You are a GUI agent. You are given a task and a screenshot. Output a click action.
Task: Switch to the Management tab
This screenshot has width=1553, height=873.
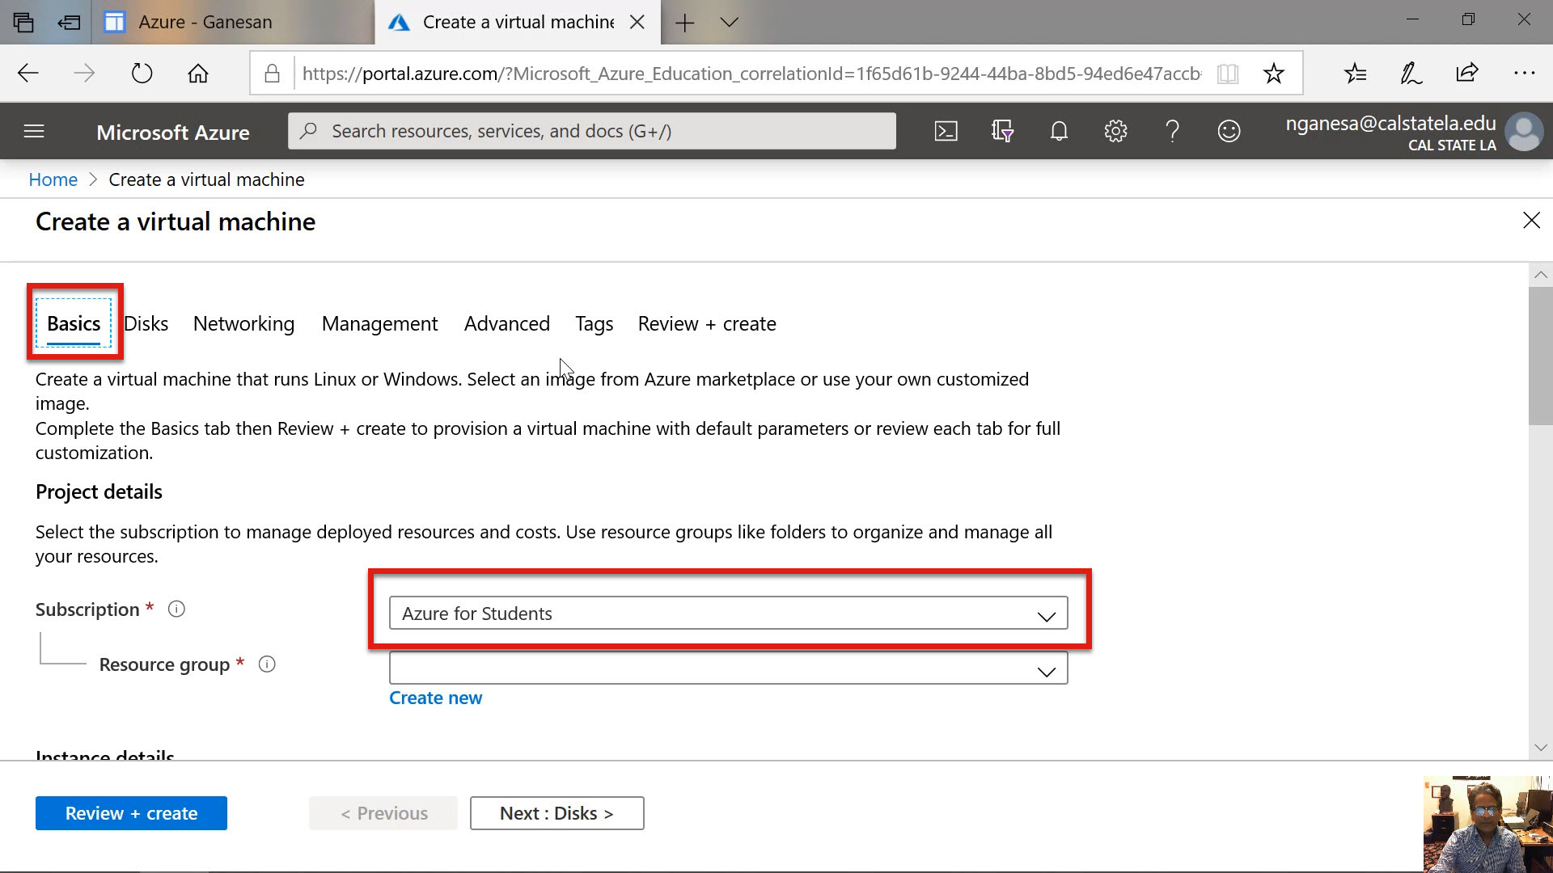tap(379, 324)
